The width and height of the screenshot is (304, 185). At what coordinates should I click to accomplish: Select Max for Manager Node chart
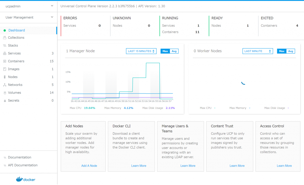(165, 51)
